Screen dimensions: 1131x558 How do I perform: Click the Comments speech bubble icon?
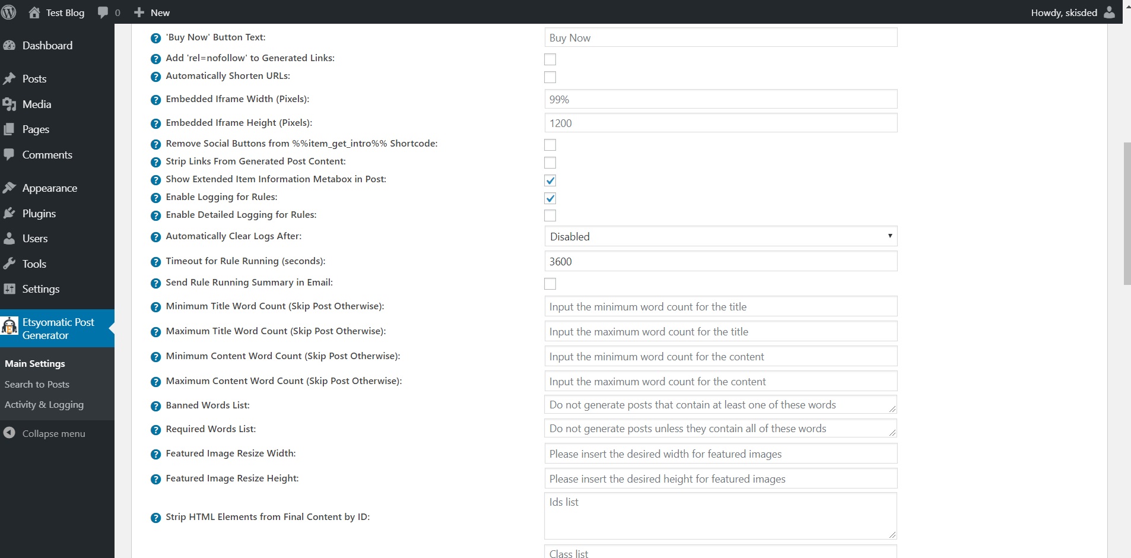click(10, 154)
